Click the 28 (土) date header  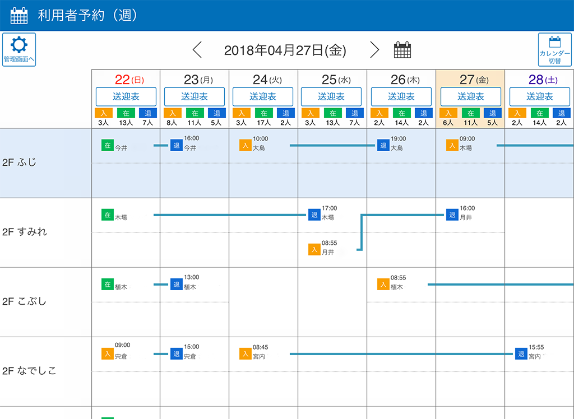point(539,80)
